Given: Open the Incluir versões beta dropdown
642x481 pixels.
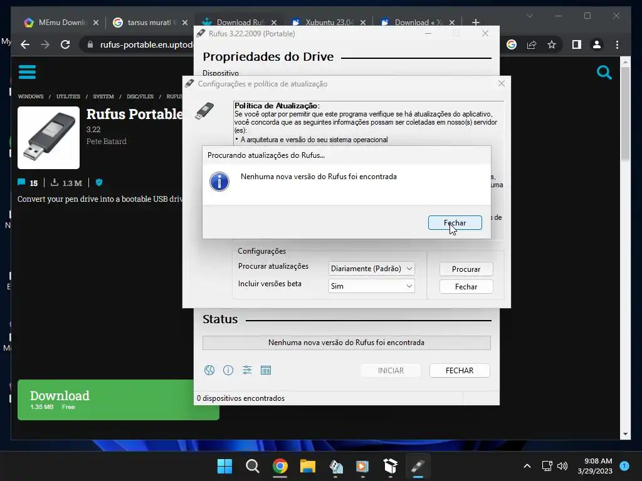Looking at the screenshot, I should 371,286.
